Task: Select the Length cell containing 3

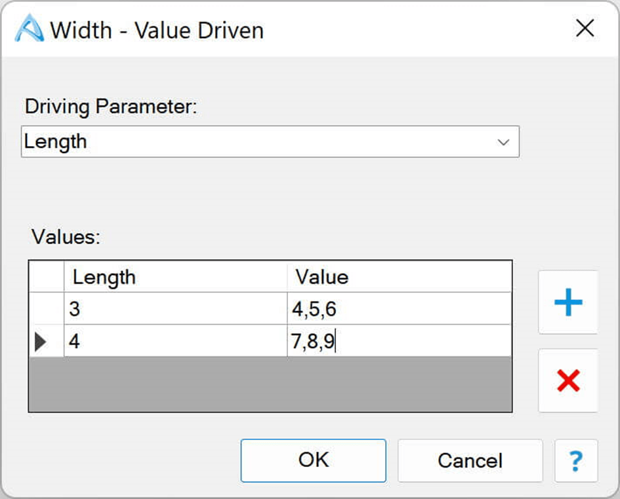Action: [175, 308]
